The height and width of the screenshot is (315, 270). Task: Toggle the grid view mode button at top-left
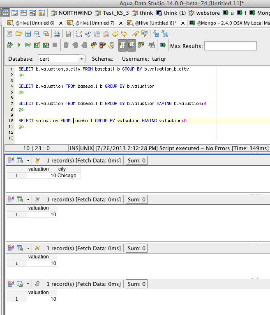click(5, 13)
